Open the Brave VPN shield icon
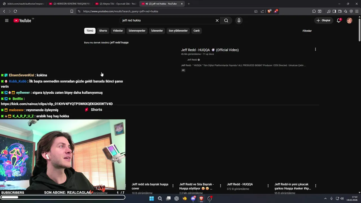This screenshot has height=203, width=361. (x=351, y=11)
